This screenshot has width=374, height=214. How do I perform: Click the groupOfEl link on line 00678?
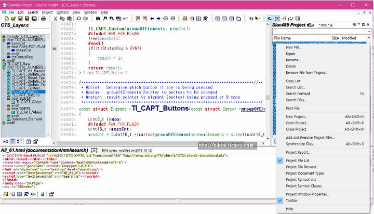point(253,109)
